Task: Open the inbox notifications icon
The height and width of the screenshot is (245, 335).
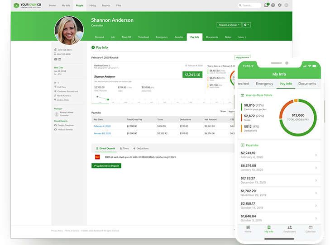Action: pyautogui.click(x=267, y=5)
